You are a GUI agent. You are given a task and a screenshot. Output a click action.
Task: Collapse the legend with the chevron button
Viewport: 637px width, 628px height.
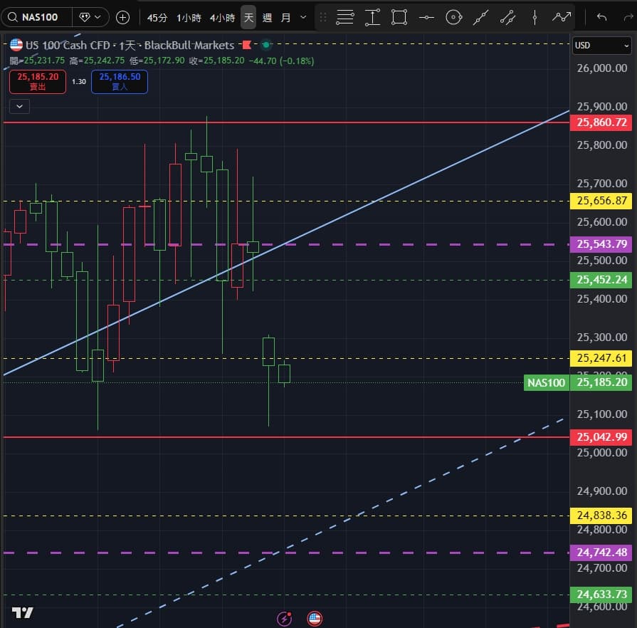pos(19,107)
